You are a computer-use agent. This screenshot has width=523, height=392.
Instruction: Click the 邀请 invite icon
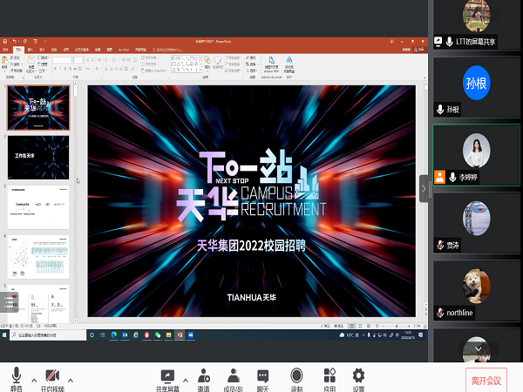coord(204,375)
